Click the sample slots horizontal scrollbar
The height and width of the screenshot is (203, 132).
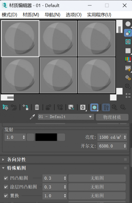tap(59, 97)
